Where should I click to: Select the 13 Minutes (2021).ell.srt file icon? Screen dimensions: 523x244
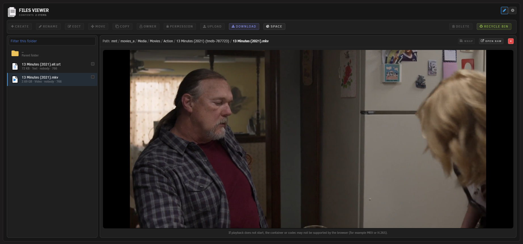[x=15, y=66]
